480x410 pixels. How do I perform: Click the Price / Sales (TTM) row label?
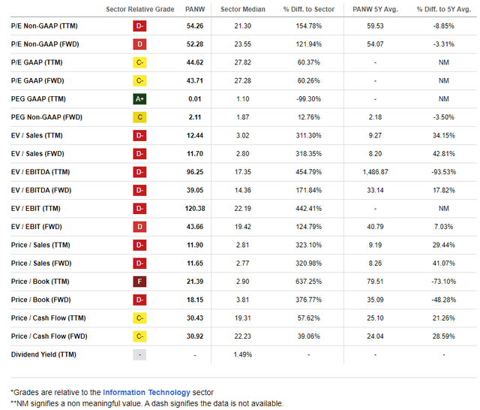click(x=40, y=245)
